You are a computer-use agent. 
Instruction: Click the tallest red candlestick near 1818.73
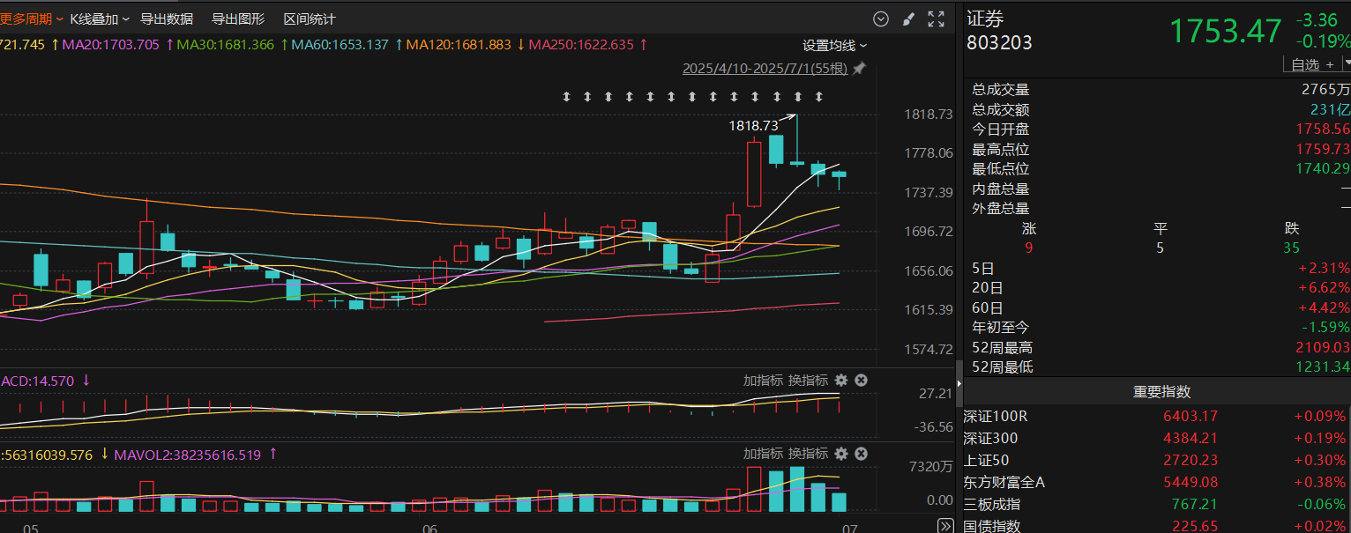pyautogui.click(x=754, y=174)
